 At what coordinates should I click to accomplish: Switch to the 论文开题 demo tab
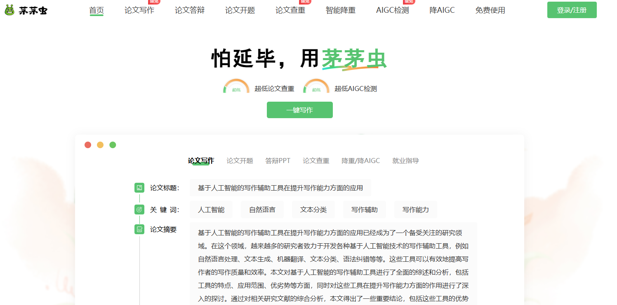[240, 161]
